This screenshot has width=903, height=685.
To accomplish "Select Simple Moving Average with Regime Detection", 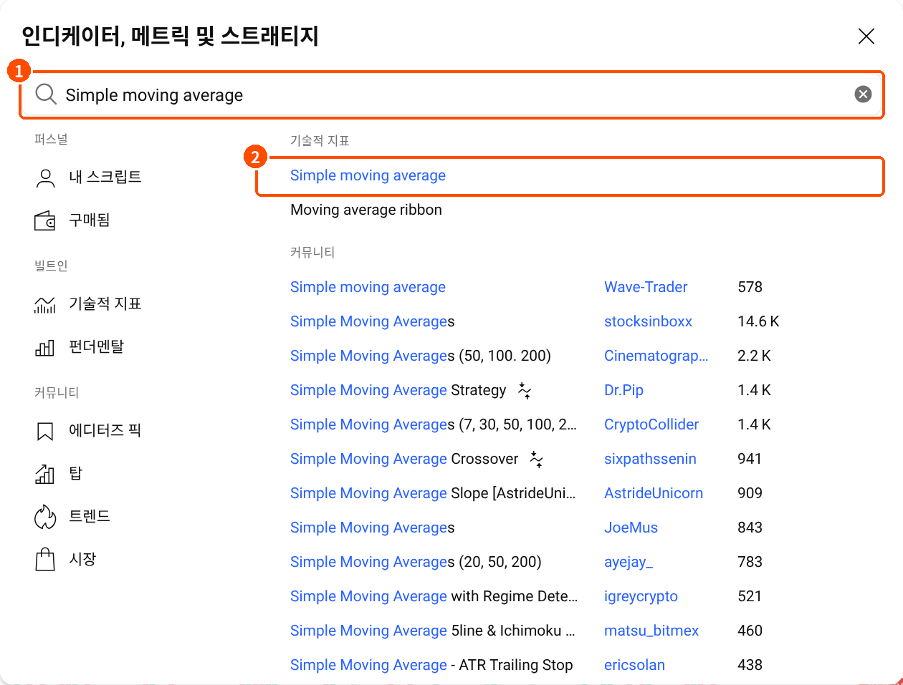I will (434, 596).
